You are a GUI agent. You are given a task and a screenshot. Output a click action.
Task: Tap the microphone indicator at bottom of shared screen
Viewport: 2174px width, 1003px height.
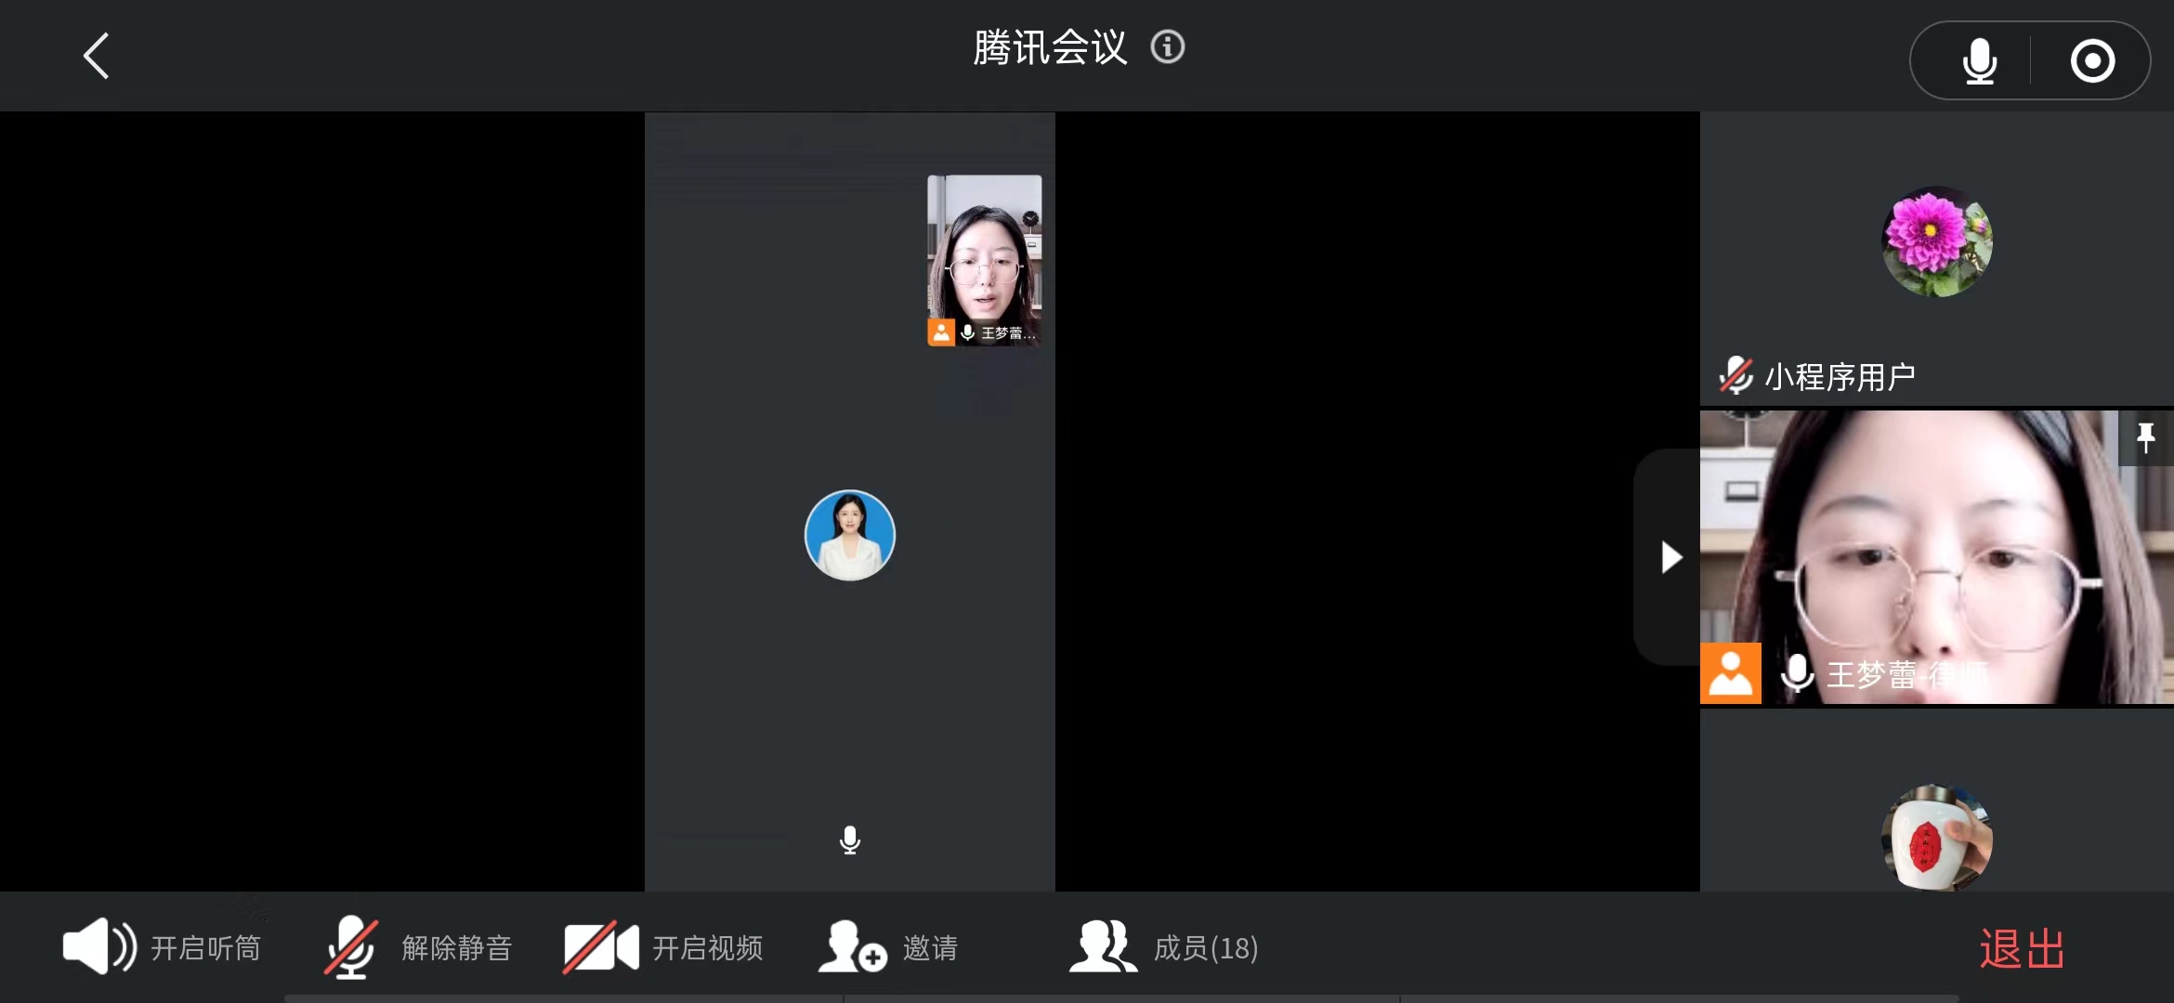(849, 840)
